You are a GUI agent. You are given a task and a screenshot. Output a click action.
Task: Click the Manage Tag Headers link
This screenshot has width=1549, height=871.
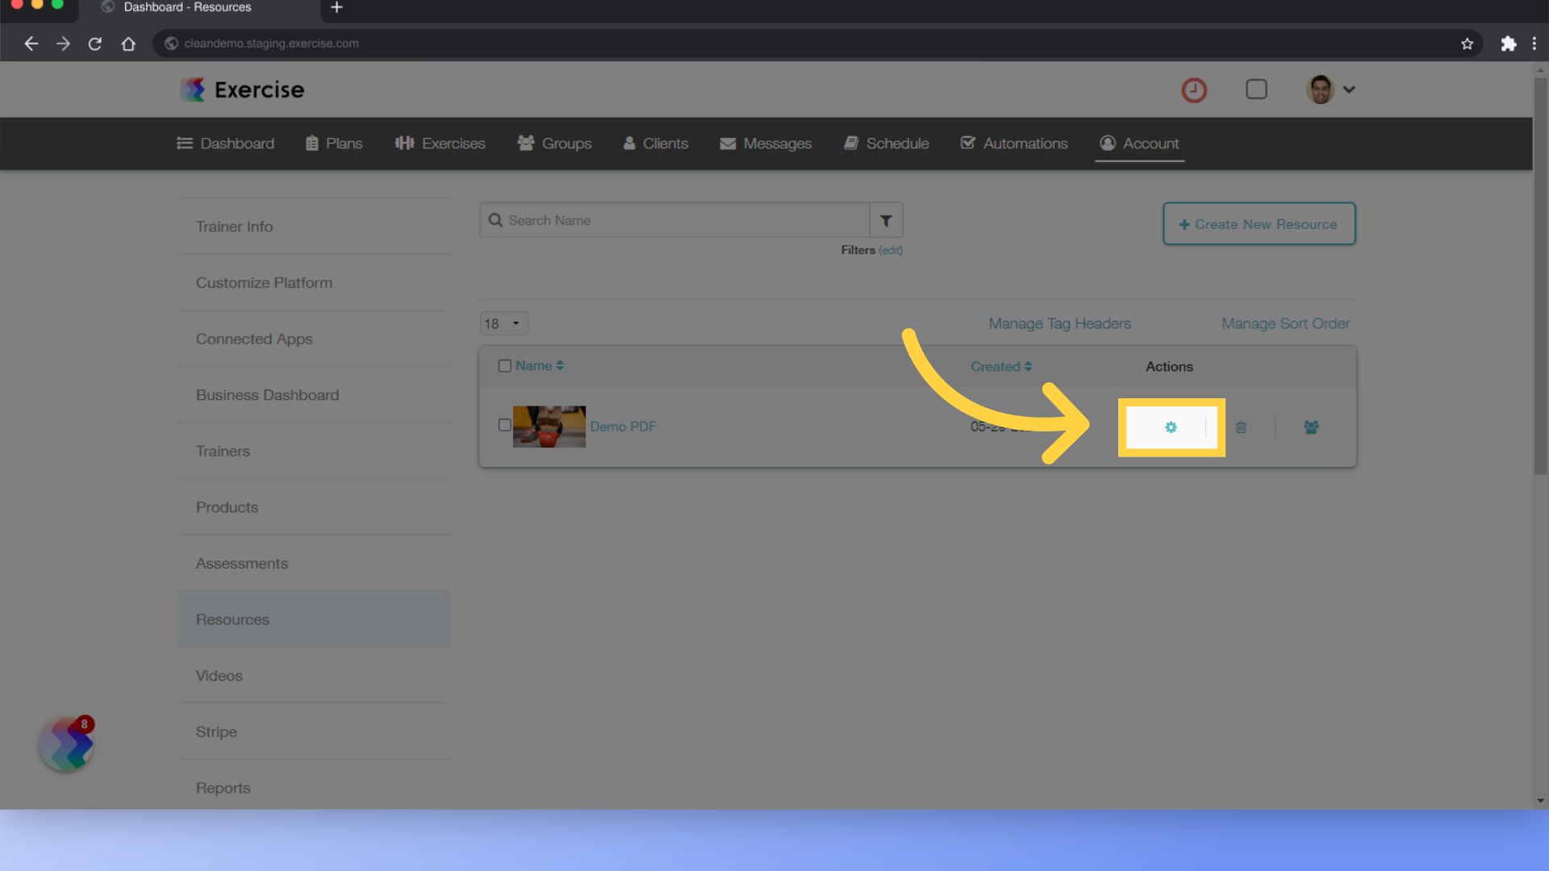point(1058,323)
